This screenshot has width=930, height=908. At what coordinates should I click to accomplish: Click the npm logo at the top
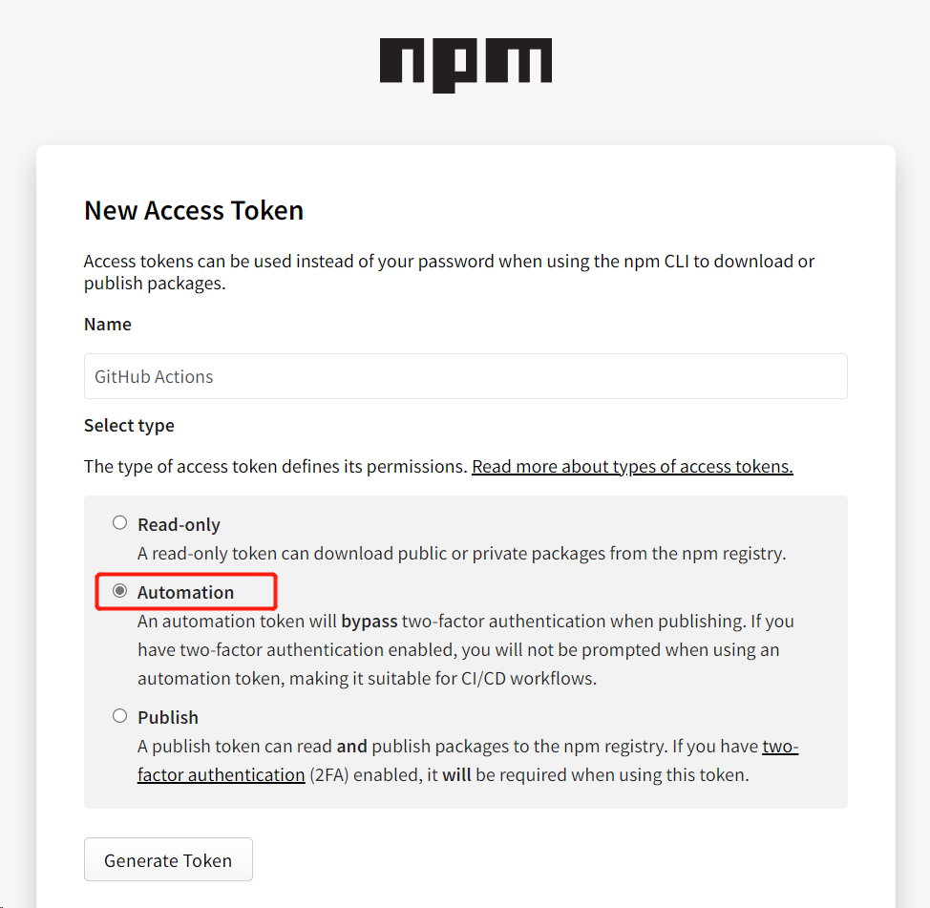[466, 65]
